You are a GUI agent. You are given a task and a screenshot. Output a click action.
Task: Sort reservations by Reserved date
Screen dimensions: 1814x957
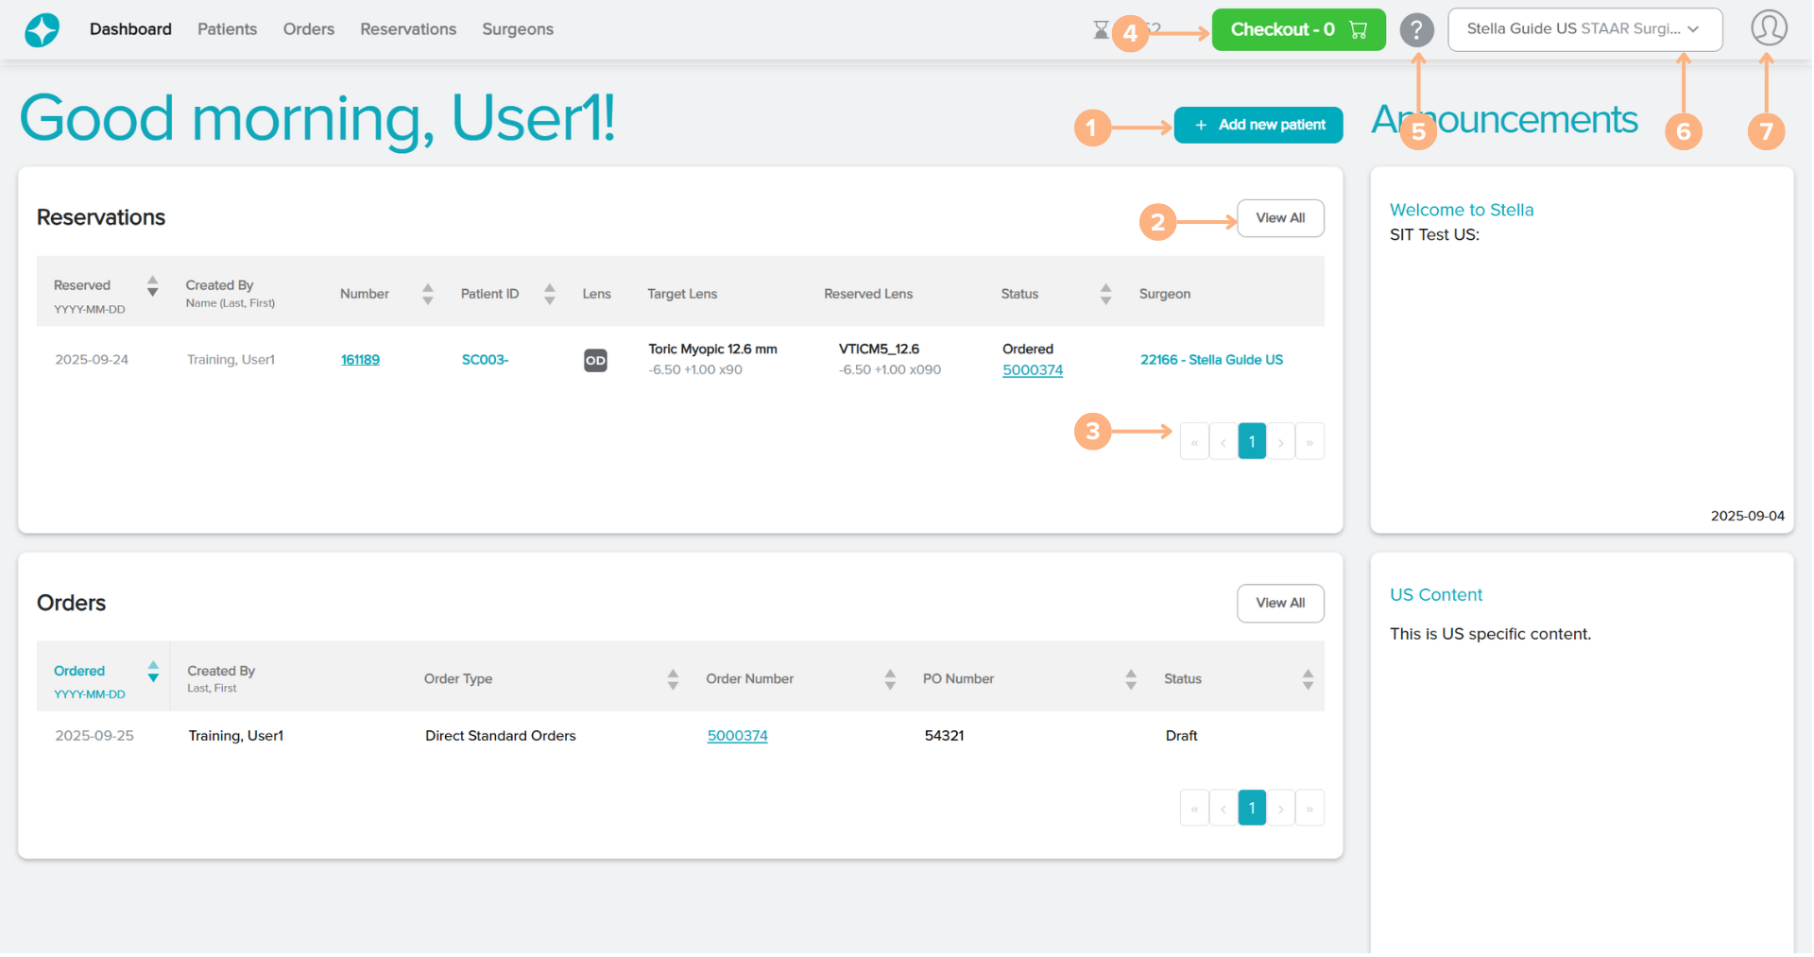(x=152, y=286)
